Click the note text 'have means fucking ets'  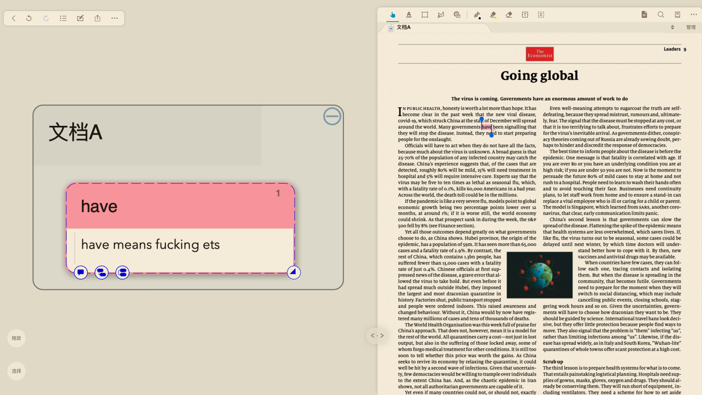150,244
